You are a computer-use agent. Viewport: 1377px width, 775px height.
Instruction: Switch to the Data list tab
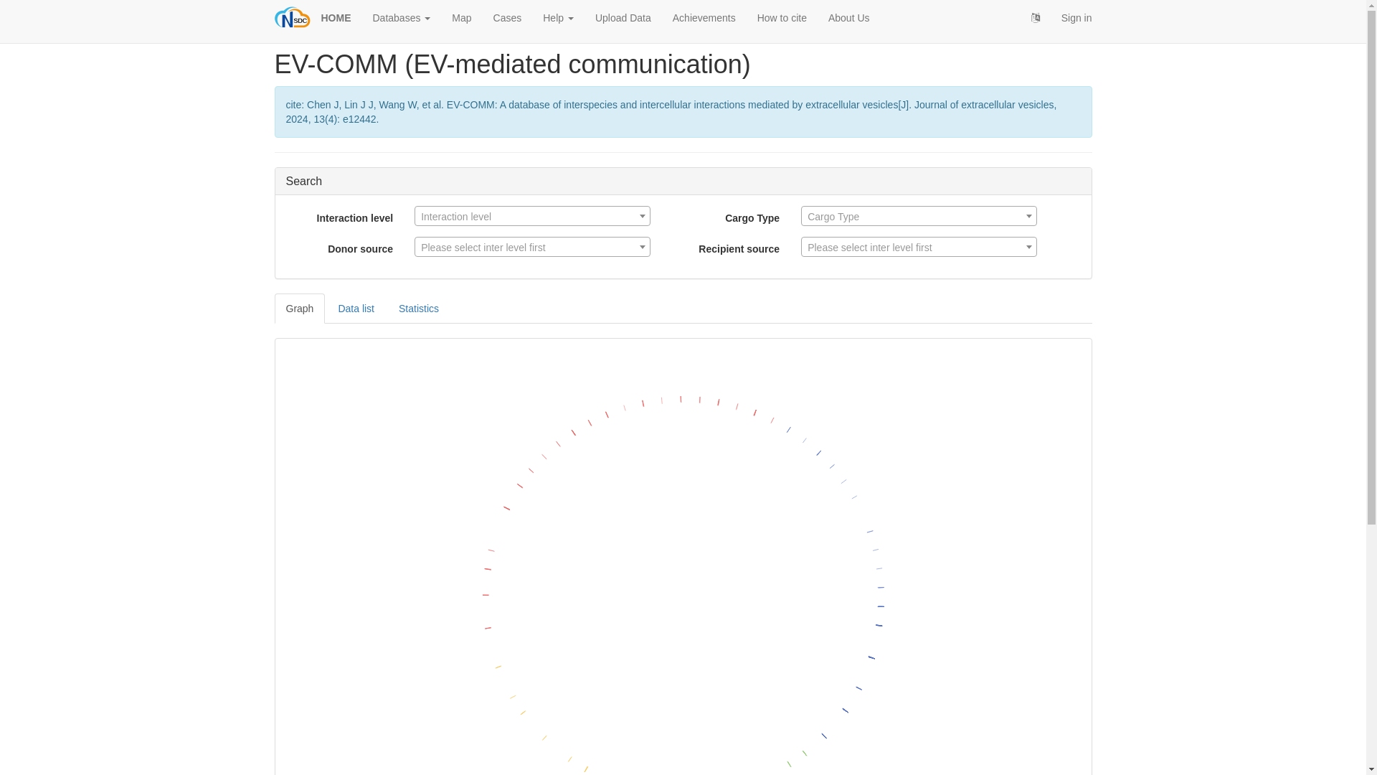tap(356, 309)
